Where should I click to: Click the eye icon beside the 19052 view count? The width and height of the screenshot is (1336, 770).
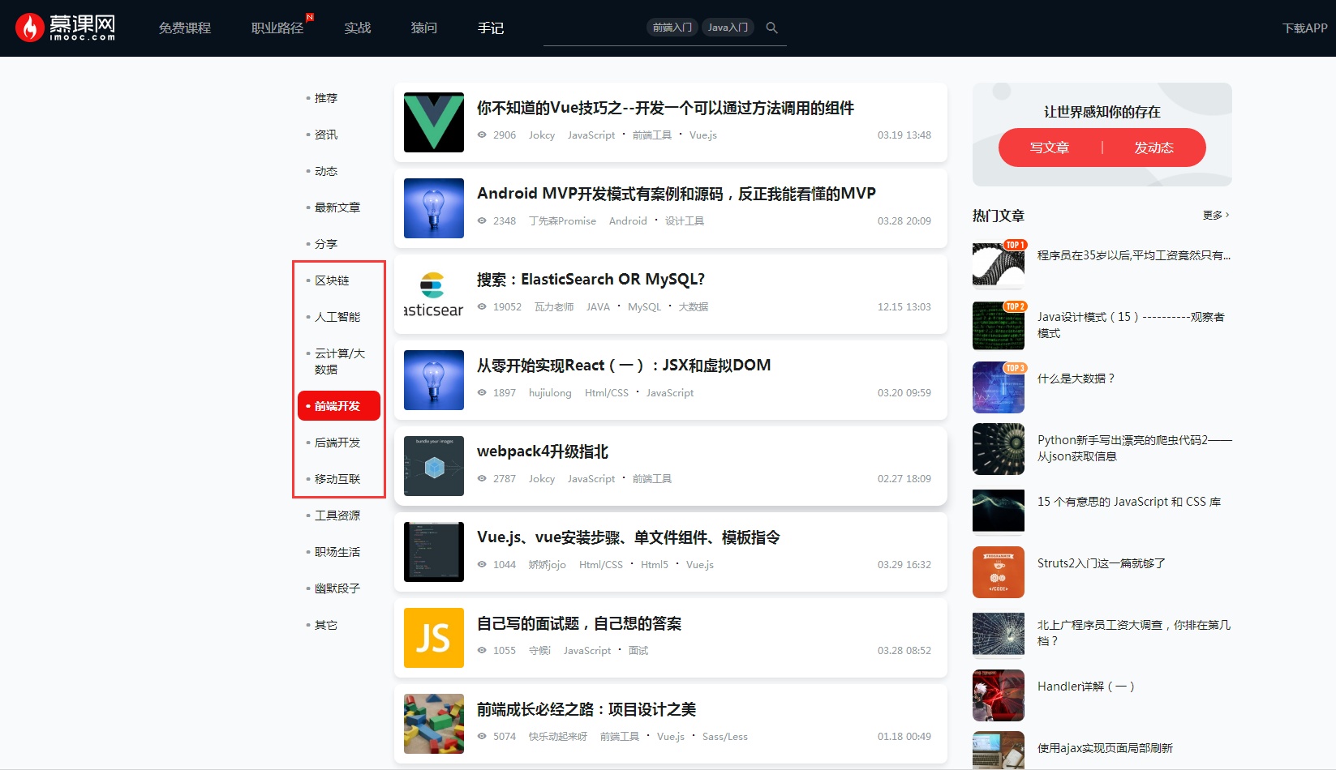point(482,306)
